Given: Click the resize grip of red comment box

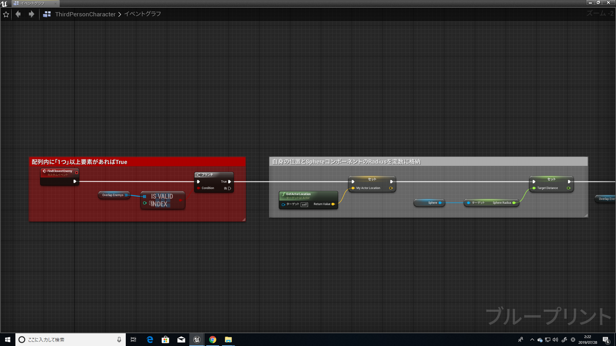Looking at the screenshot, I should click(x=243, y=219).
